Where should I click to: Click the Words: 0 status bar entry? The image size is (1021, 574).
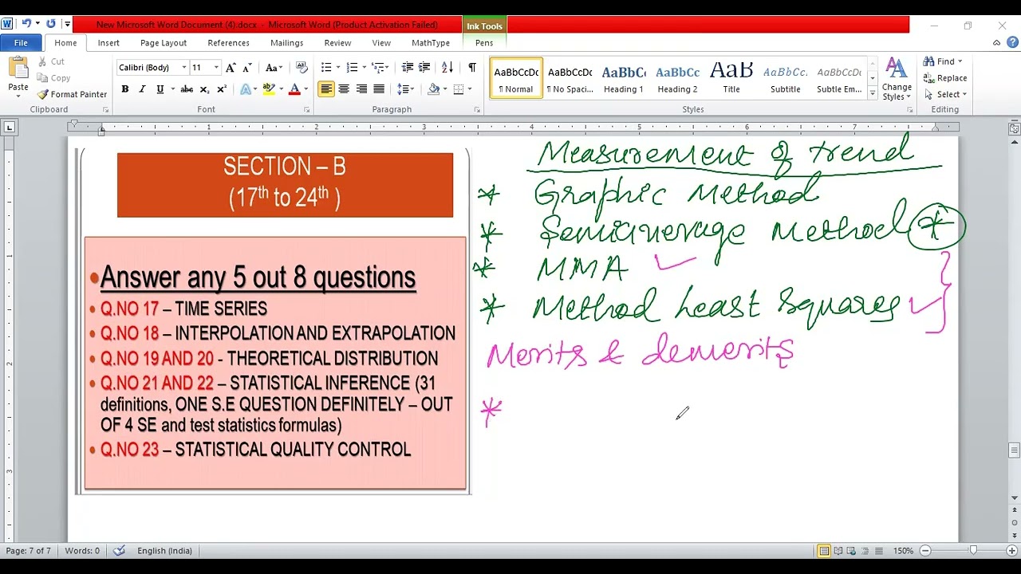(82, 551)
